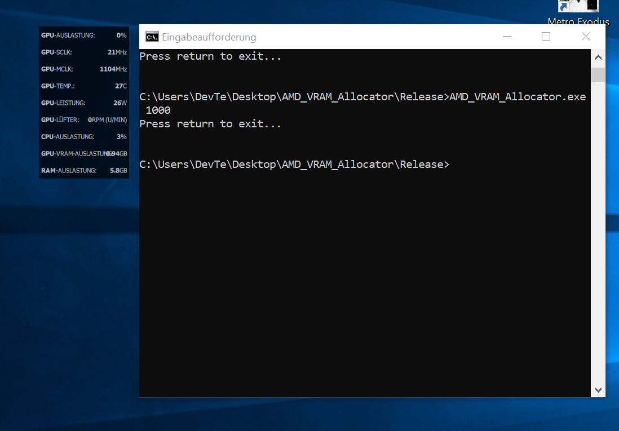Click the console scrollbar down arrow
The width and height of the screenshot is (619, 431).
[598, 390]
